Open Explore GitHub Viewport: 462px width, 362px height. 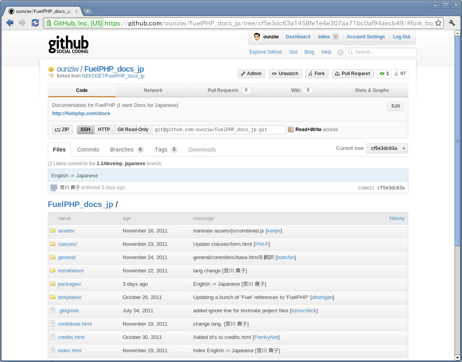(266, 52)
